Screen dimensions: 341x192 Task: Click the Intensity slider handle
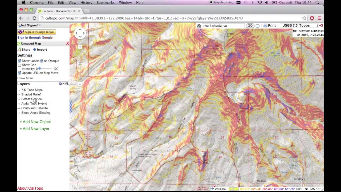pyautogui.click(x=39, y=69)
